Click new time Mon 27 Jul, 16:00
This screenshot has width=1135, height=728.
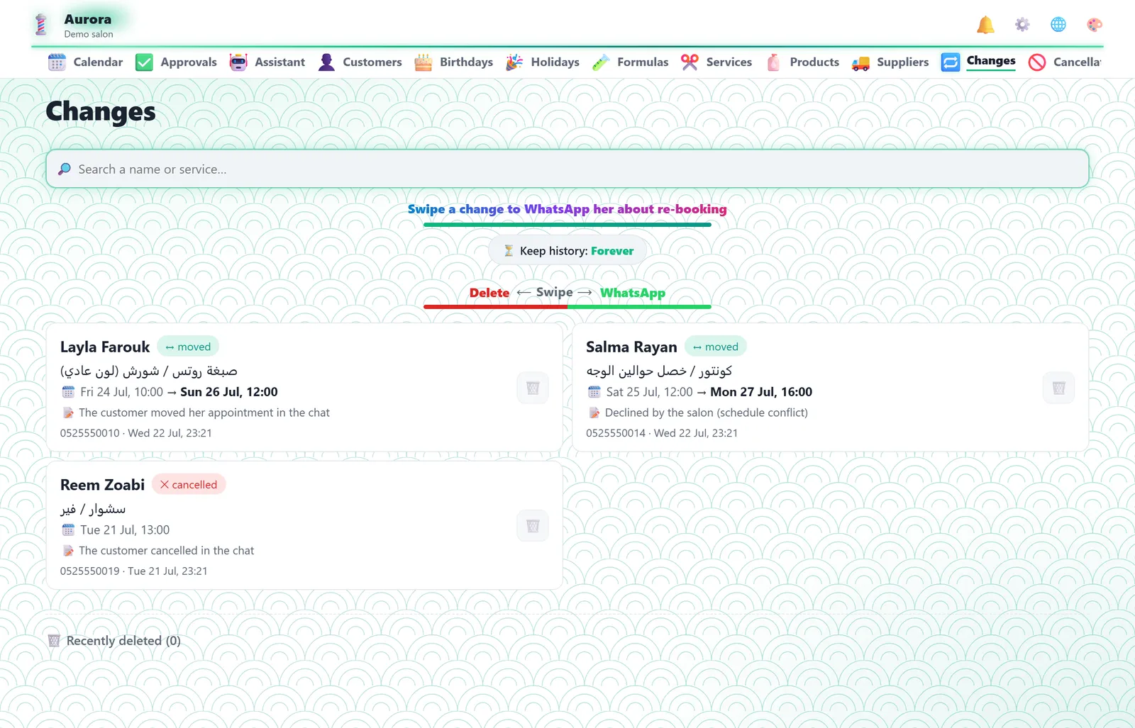point(761,392)
